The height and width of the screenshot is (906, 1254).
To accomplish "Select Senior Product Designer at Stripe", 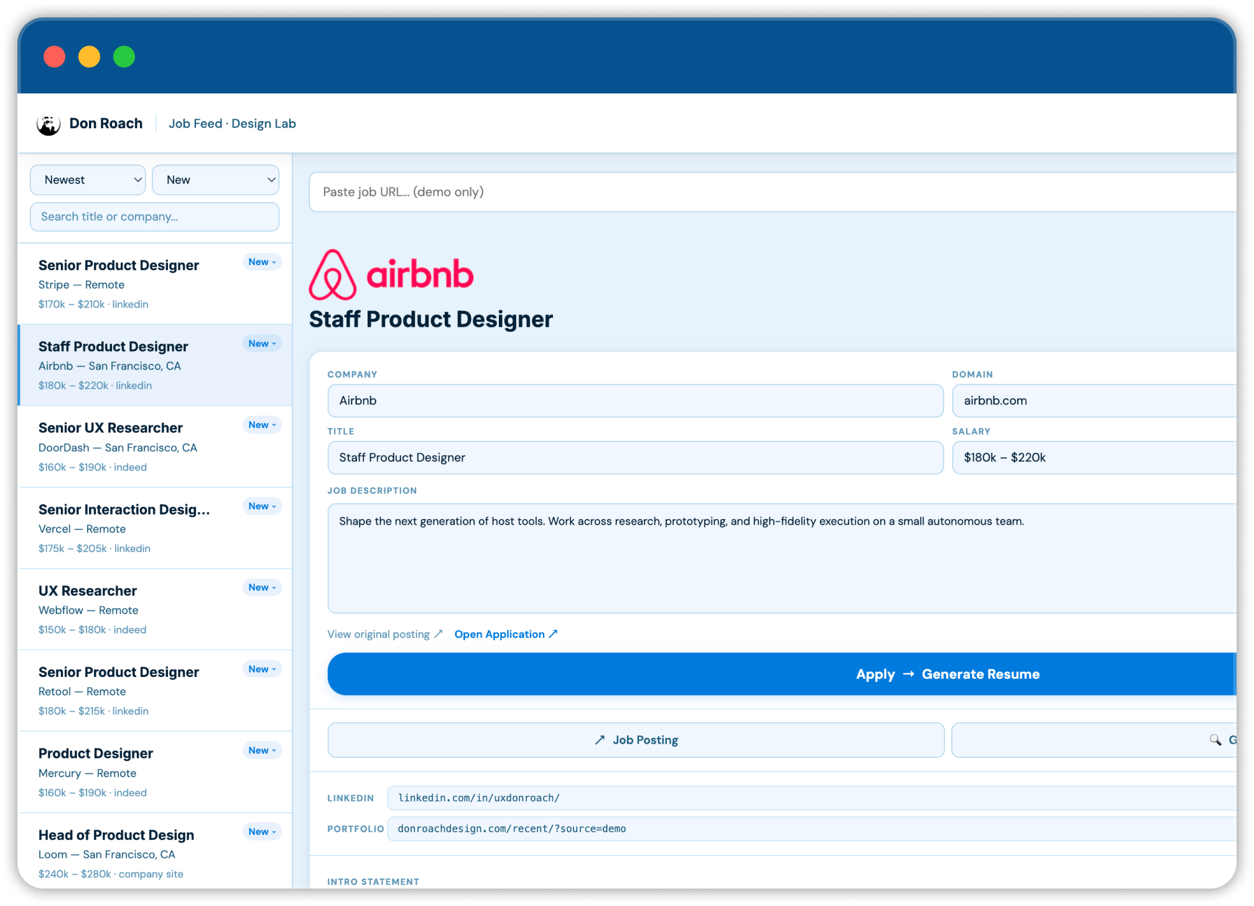I will point(155,284).
